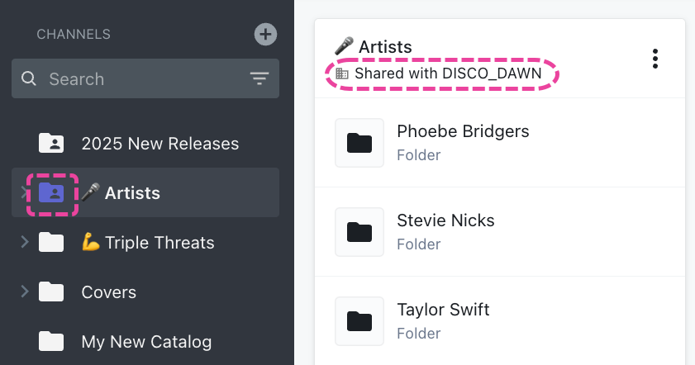Expand the Artists channel chevron
This screenshot has height=365, width=695.
(x=23, y=192)
